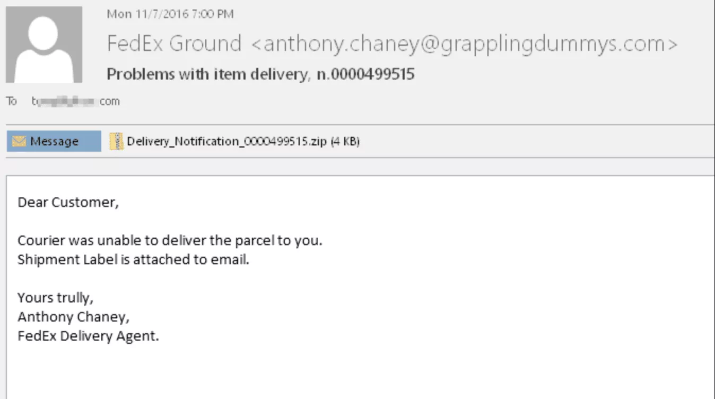Click the To label in the header

[x=11, y=101]
